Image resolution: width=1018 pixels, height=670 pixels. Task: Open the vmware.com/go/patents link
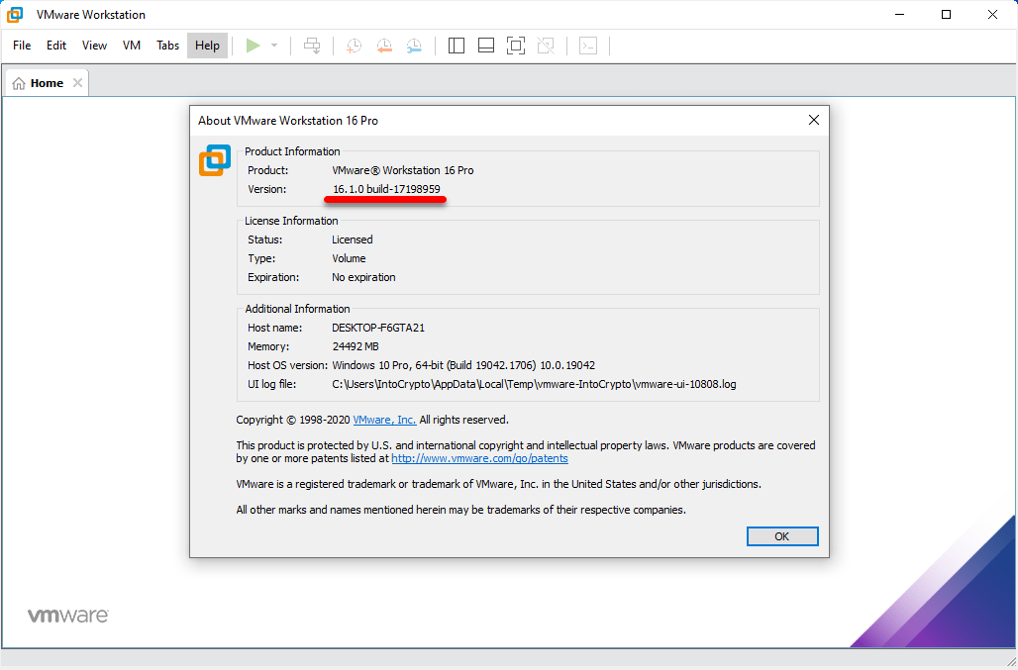pyautogui.click(x=479, y=458)
